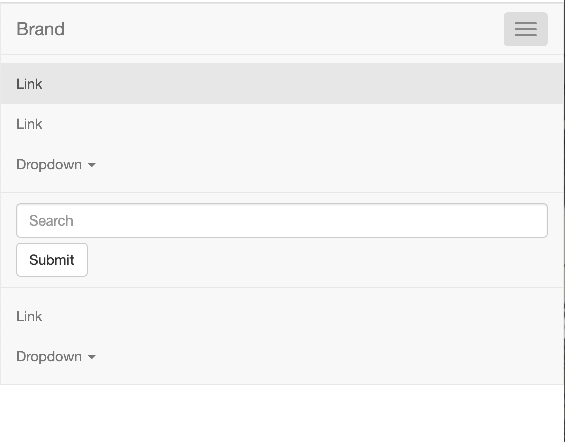
Task: Collapse the navbar using the toggler button
Action: pyautogui.click(x=526, y=29)
